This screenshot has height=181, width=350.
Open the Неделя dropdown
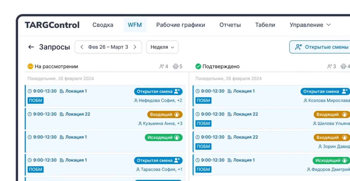162,47
